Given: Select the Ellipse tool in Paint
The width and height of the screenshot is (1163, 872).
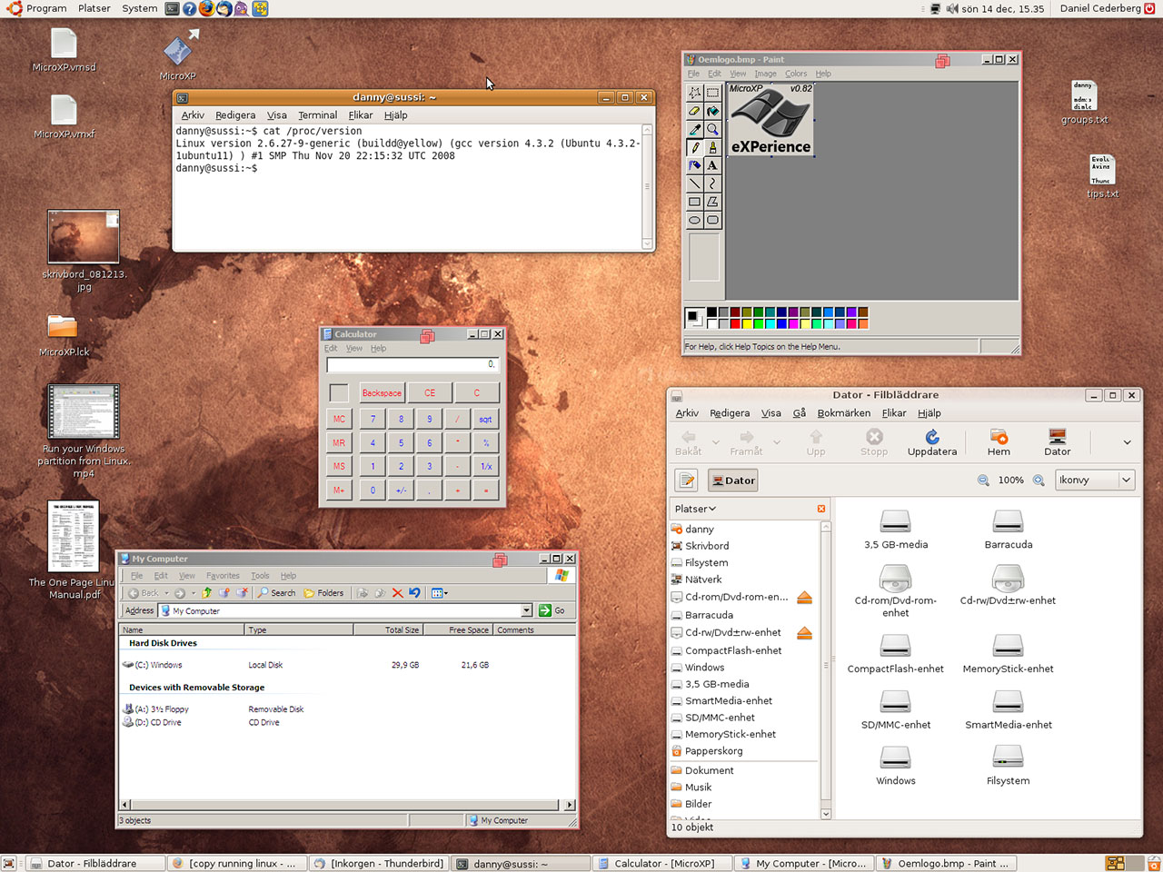Looking at the screenshot, I should click(x=695, y=220).
